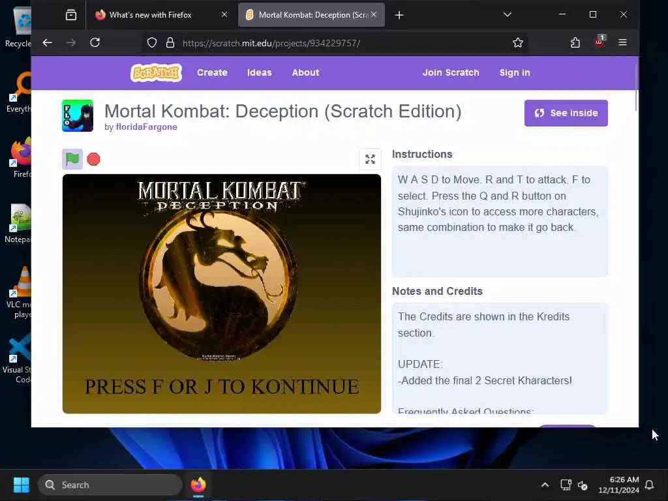The width and height of the screenshot is (668, 501).
Task: Open the Windows Start menu
Action: point(22,485)
